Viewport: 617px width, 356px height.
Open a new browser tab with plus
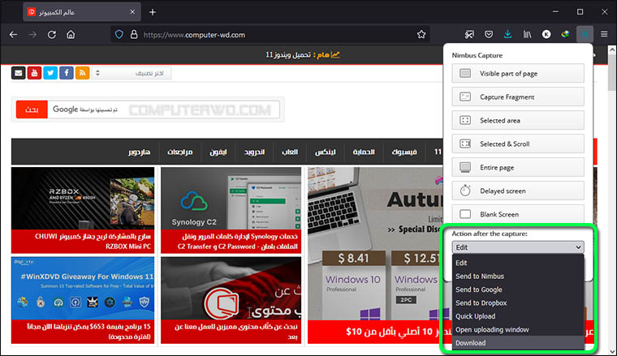tap(153, 12)
